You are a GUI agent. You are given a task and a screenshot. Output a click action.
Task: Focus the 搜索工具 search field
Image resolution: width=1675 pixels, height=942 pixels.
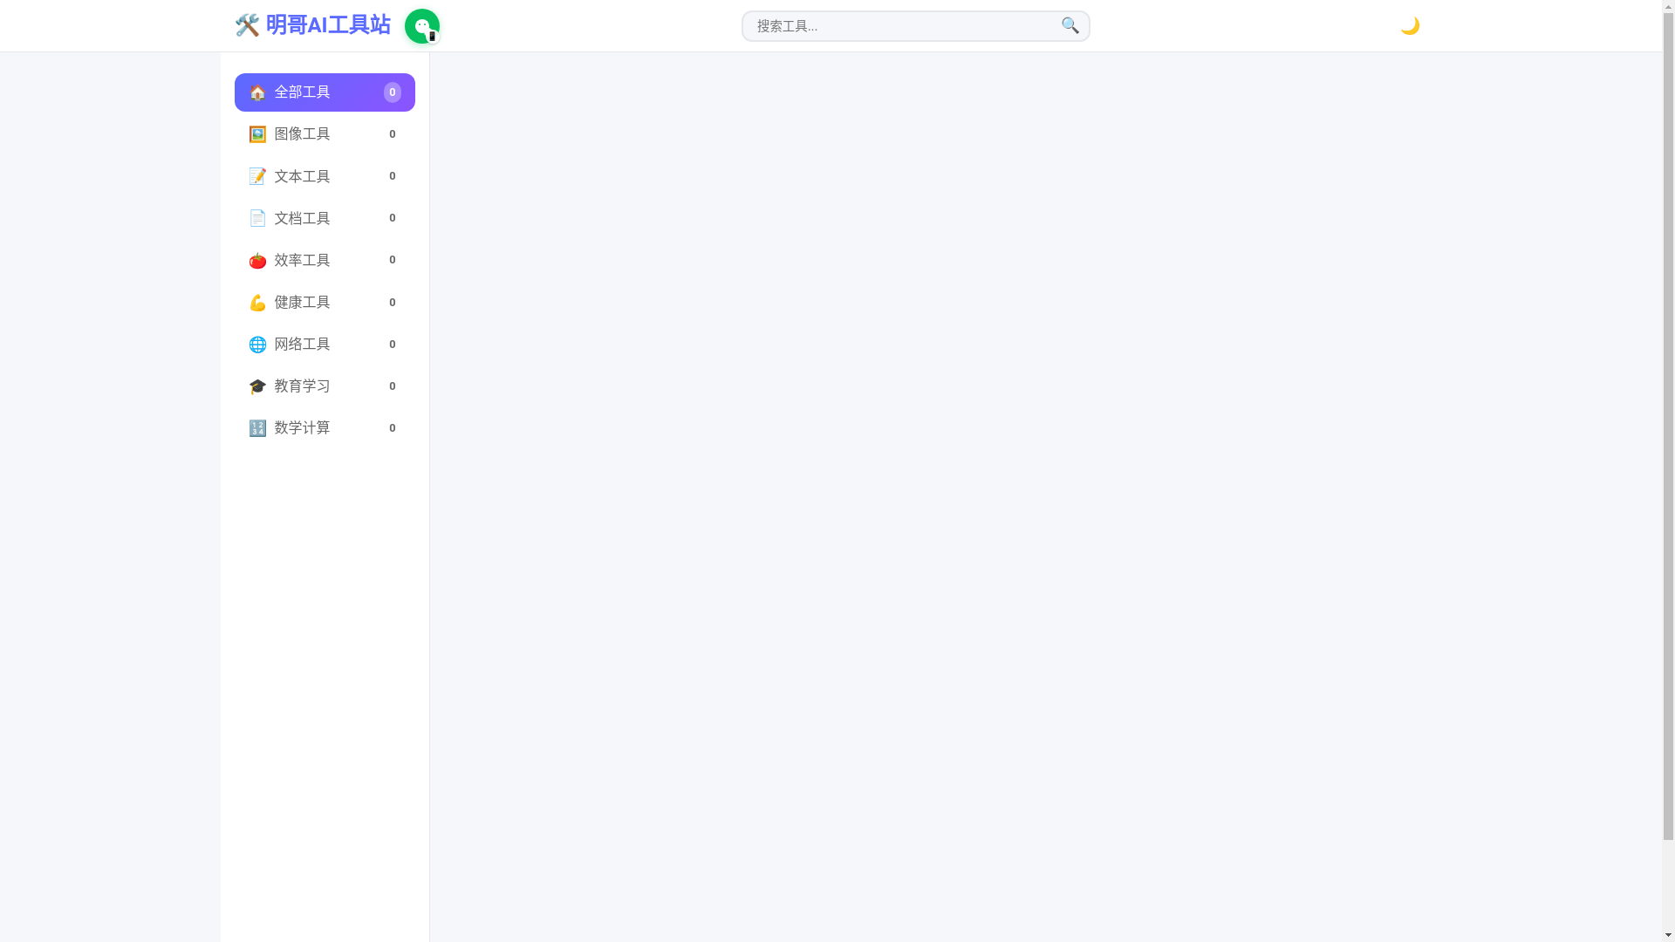coord(915,26)
